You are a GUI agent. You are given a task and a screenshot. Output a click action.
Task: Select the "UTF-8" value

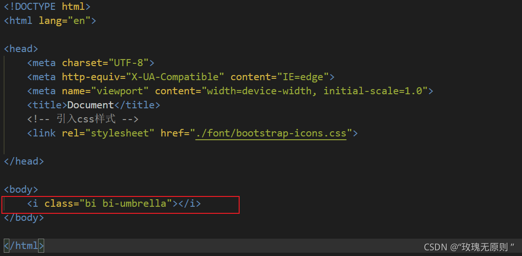point(129,63)
